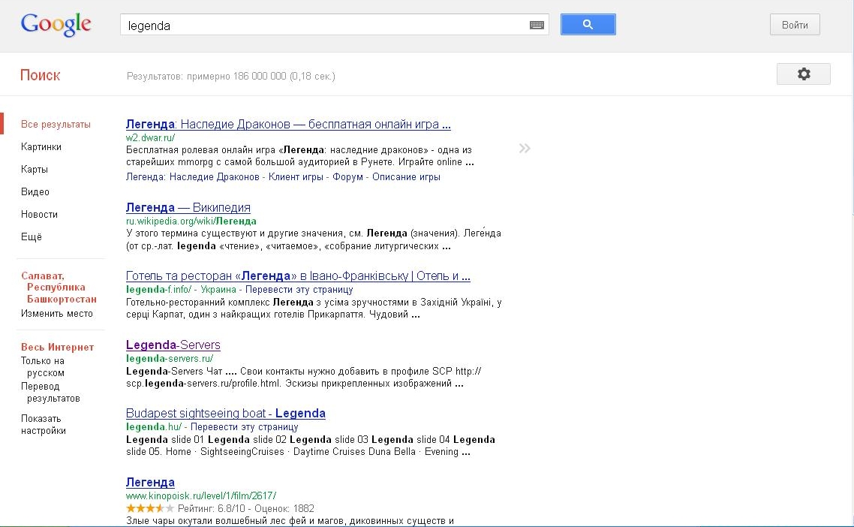Viewport: 854px width, 527px height.
Task: Open the Клиент игры sitelink
Action: [x=296, y=176]
